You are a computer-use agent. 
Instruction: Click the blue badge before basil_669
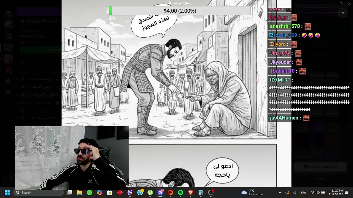pos(271,35)
